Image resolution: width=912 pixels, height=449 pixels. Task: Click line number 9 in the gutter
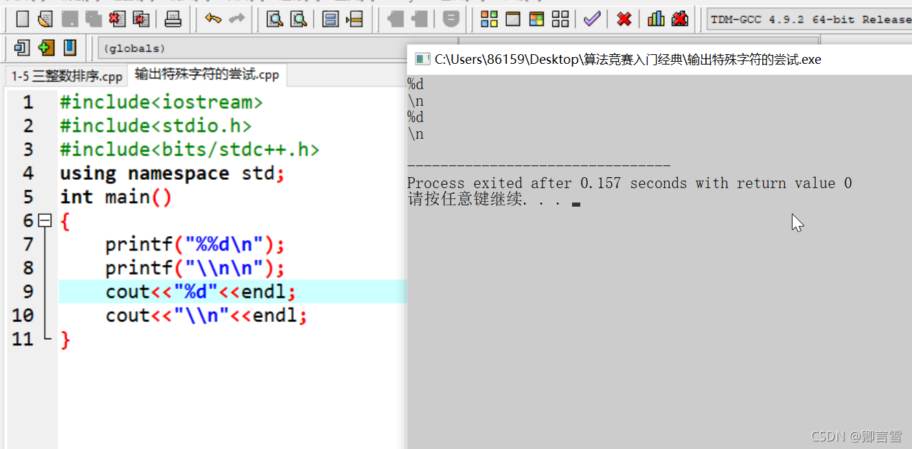tap(27, 291)
